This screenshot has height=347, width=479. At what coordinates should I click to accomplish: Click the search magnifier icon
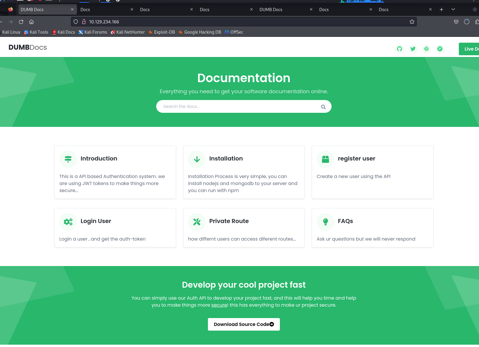click(323, 107)
